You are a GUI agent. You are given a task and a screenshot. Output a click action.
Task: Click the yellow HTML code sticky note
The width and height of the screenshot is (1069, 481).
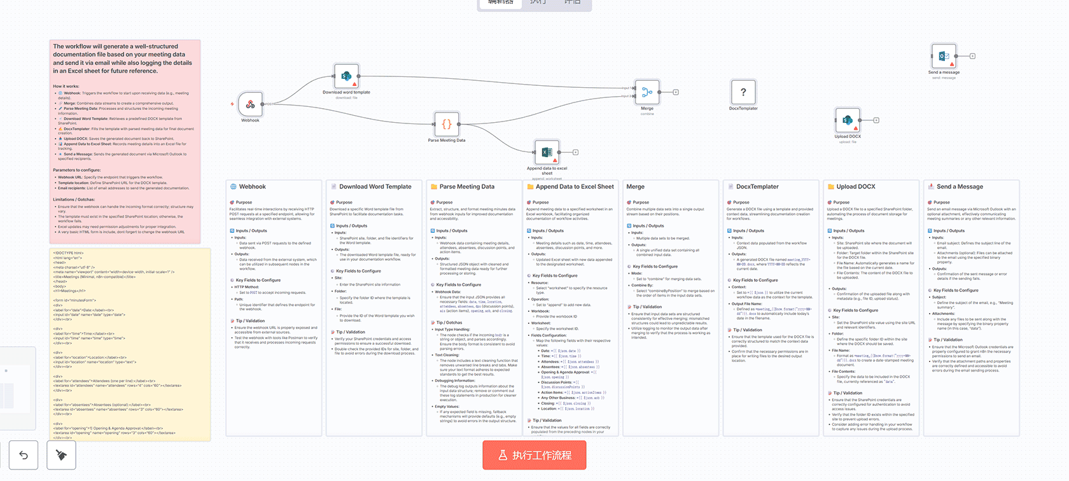[130, 344]
